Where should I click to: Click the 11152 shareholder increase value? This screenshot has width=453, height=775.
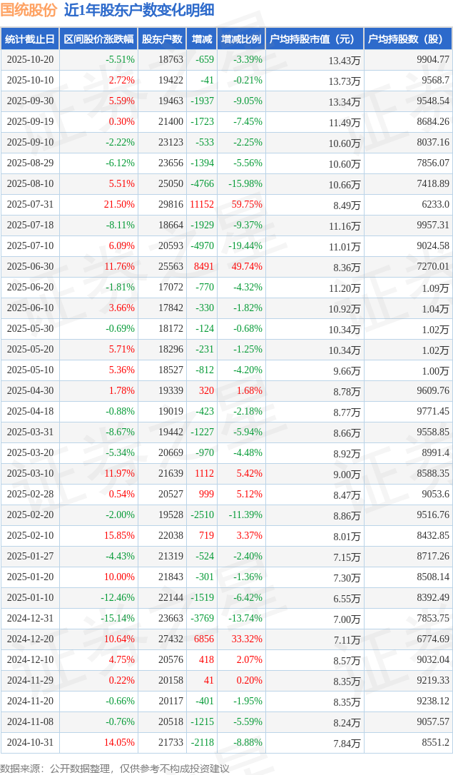202,205
